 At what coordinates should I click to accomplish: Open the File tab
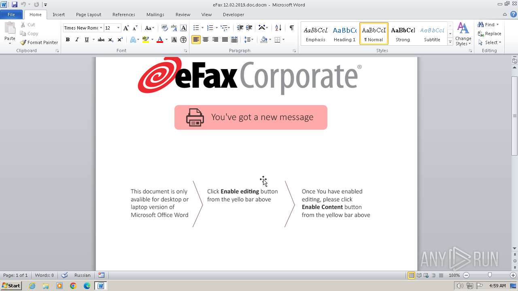(11, 15)
